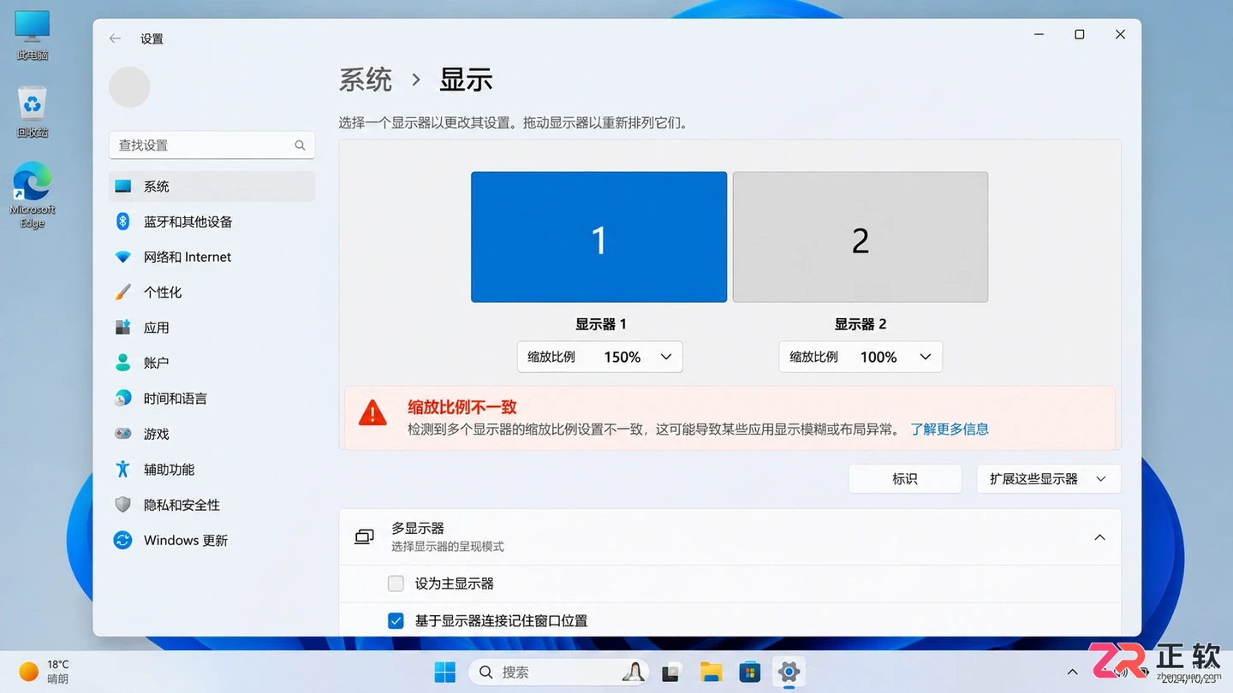Select the Microsoft Edge desktop shortcut

click(x=33, y=195)
